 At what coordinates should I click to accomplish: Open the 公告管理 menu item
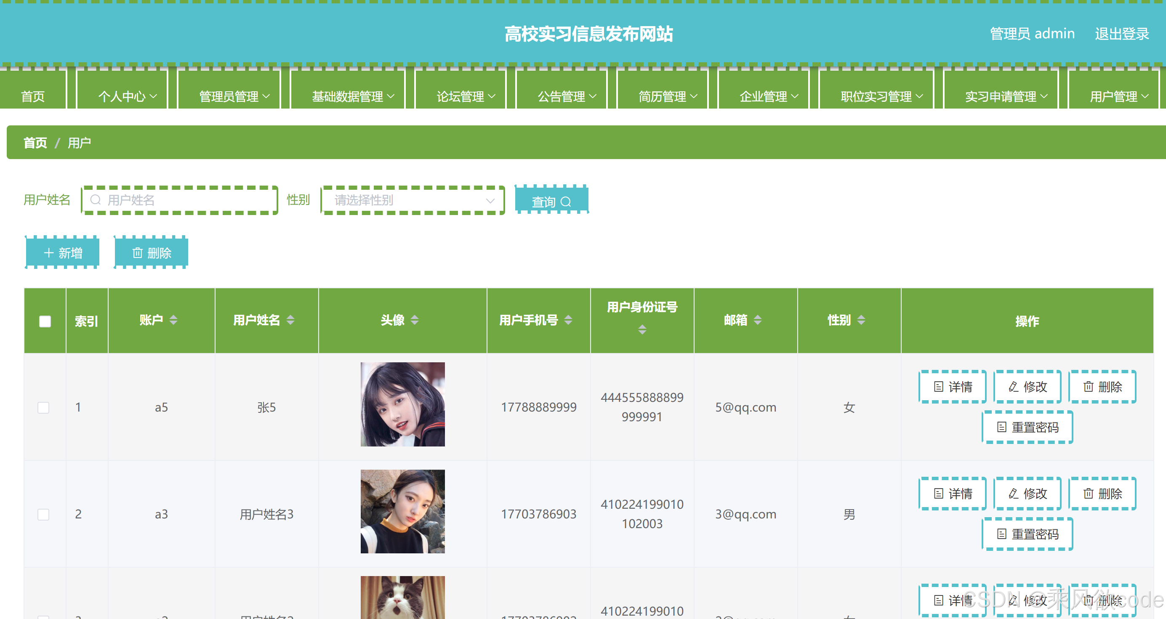[566, 96]
